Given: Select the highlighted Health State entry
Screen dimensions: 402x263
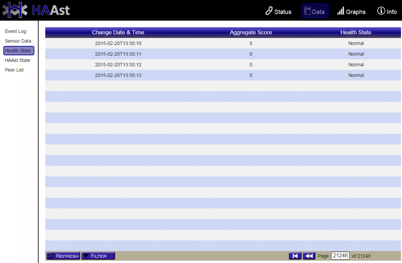Looking at the screenshot, I should click(18, 51).
